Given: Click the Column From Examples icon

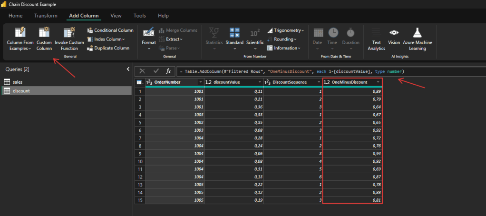Looking at the screenshot, I should 20,32.
